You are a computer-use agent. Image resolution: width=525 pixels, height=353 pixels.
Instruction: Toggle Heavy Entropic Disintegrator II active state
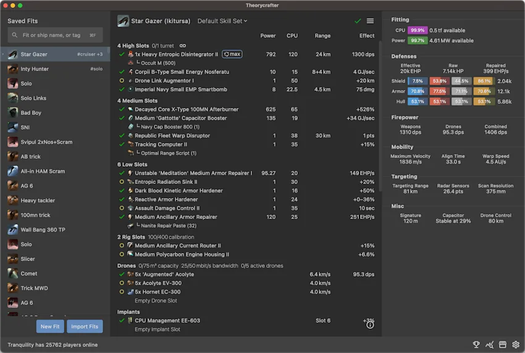122,54
